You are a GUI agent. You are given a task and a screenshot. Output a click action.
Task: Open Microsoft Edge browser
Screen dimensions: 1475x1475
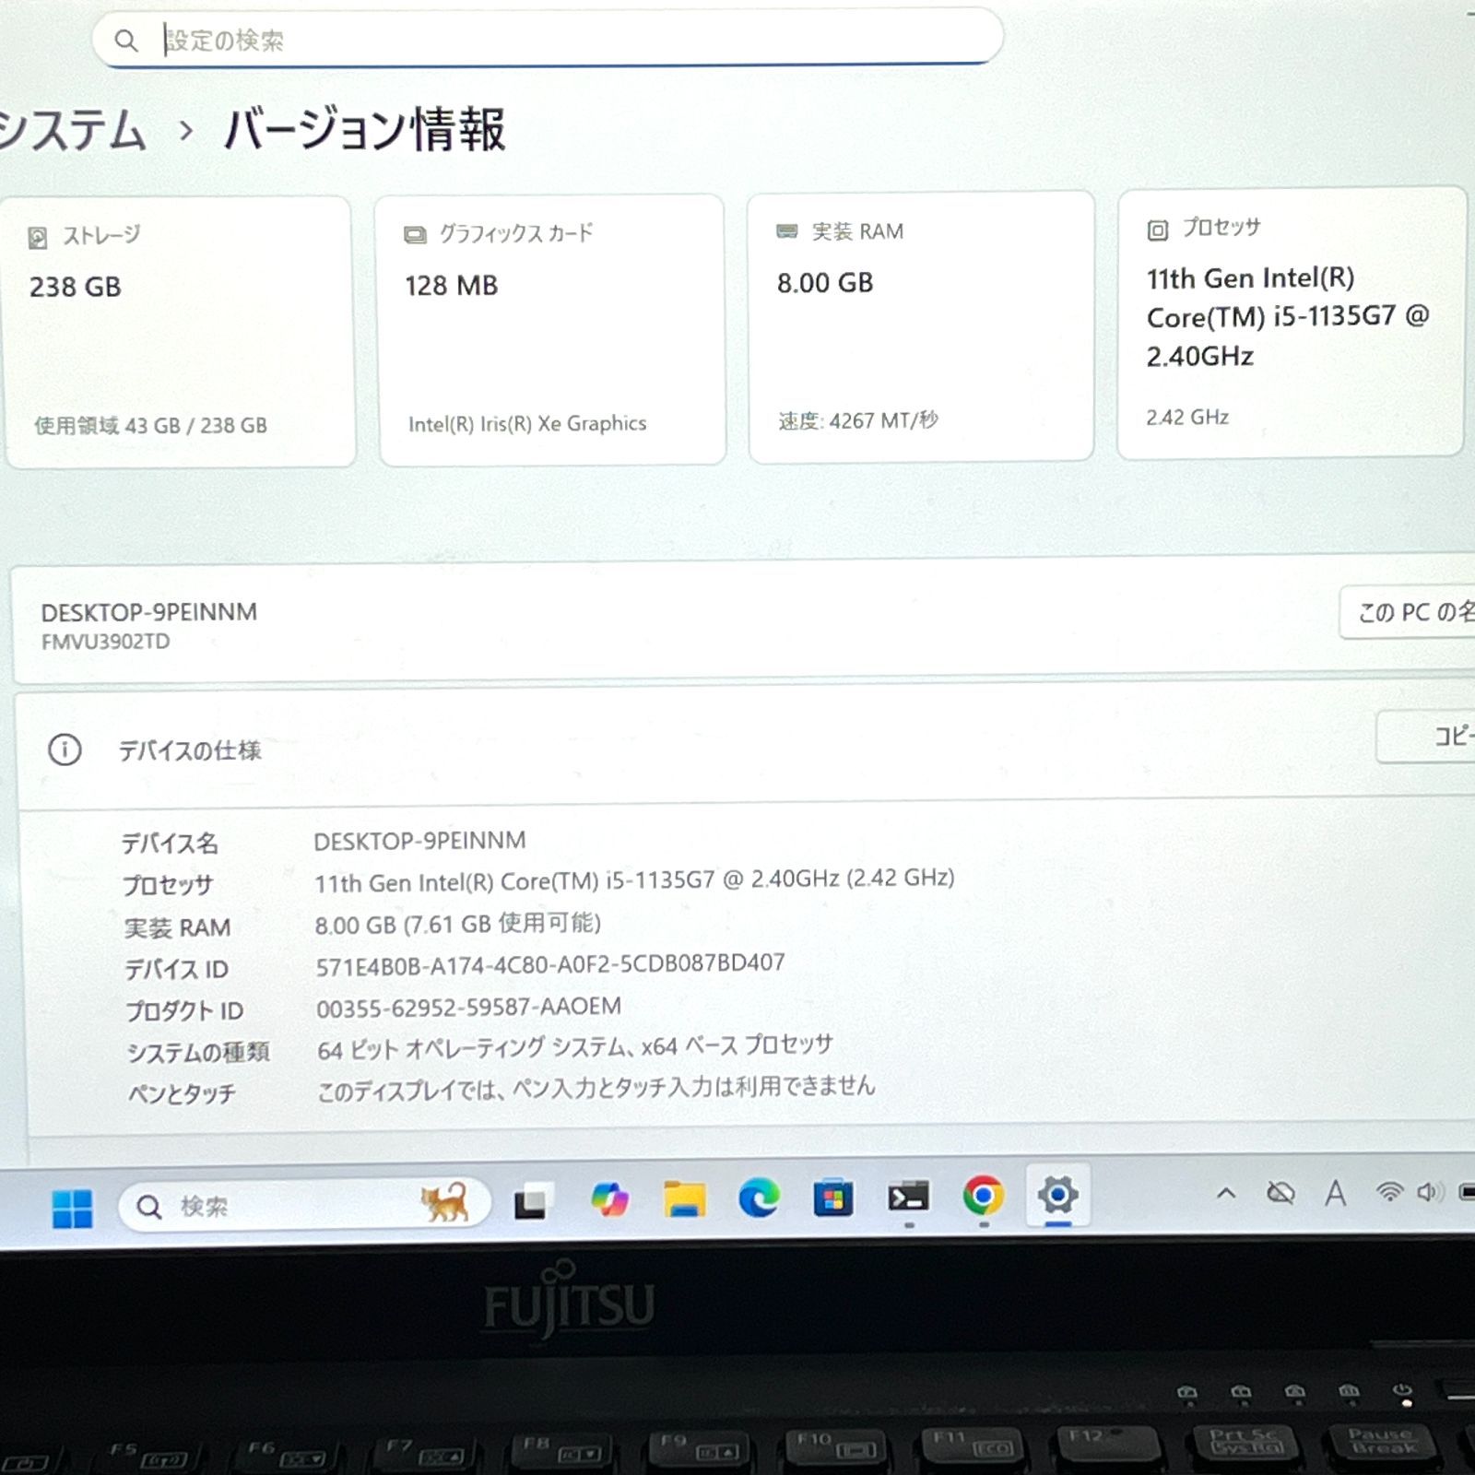759,1198
